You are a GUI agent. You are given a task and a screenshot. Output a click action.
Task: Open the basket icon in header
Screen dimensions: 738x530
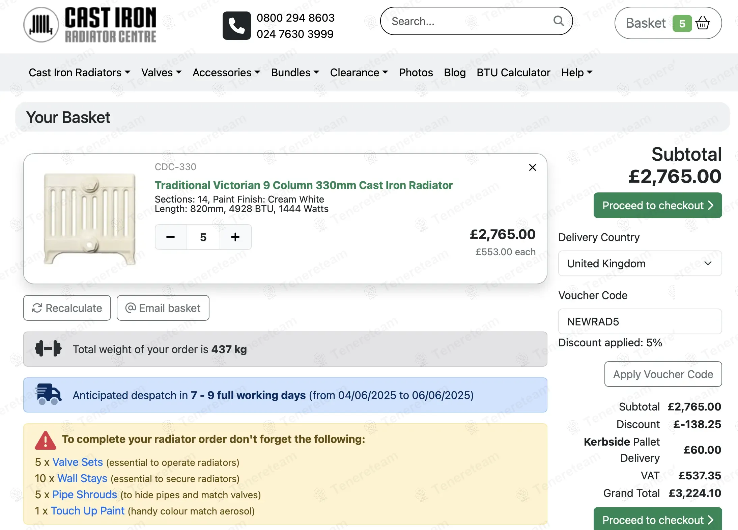(703, 23)
